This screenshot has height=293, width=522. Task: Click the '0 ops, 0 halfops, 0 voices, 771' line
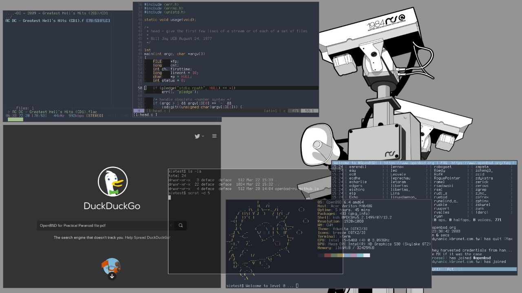467,220
